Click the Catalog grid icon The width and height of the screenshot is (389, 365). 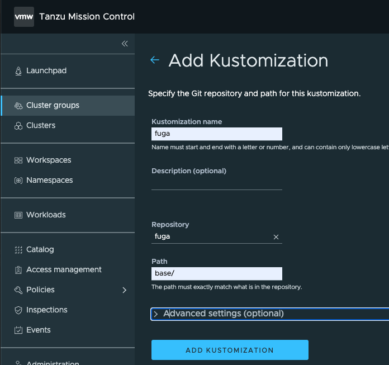click(x=18, y=250)
